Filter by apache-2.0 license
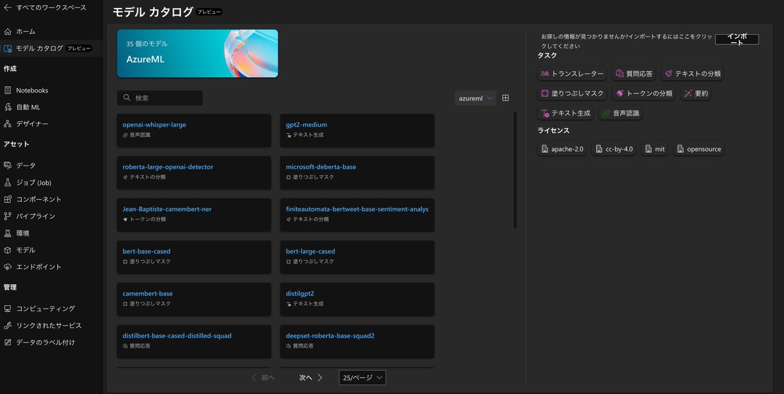Image resolution: width=784 pixels, height=394 pixels. (x=563, y=149)
